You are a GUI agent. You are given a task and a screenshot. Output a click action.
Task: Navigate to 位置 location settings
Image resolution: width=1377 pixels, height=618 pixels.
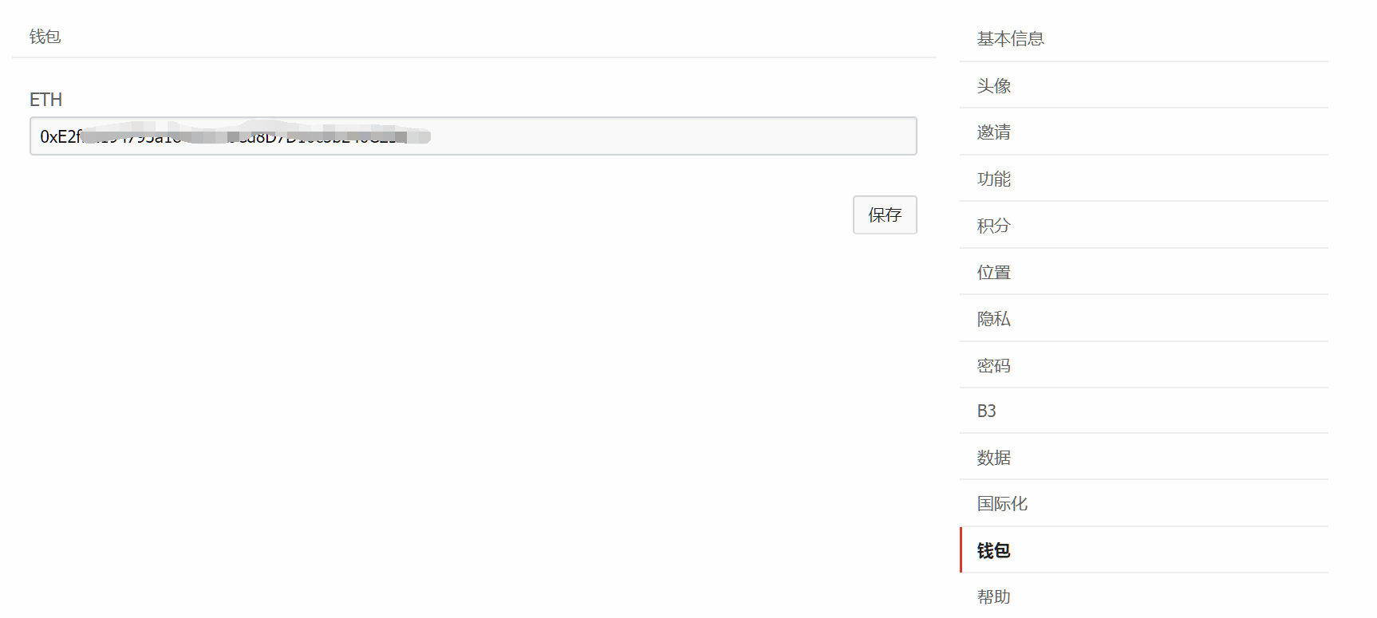[994, 272]
